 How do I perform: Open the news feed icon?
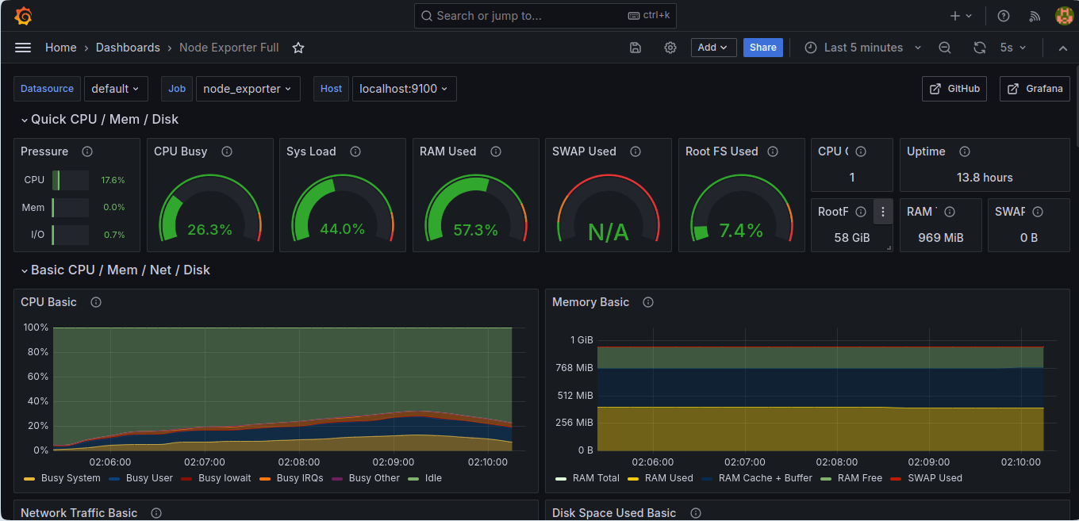(1035, 16)
